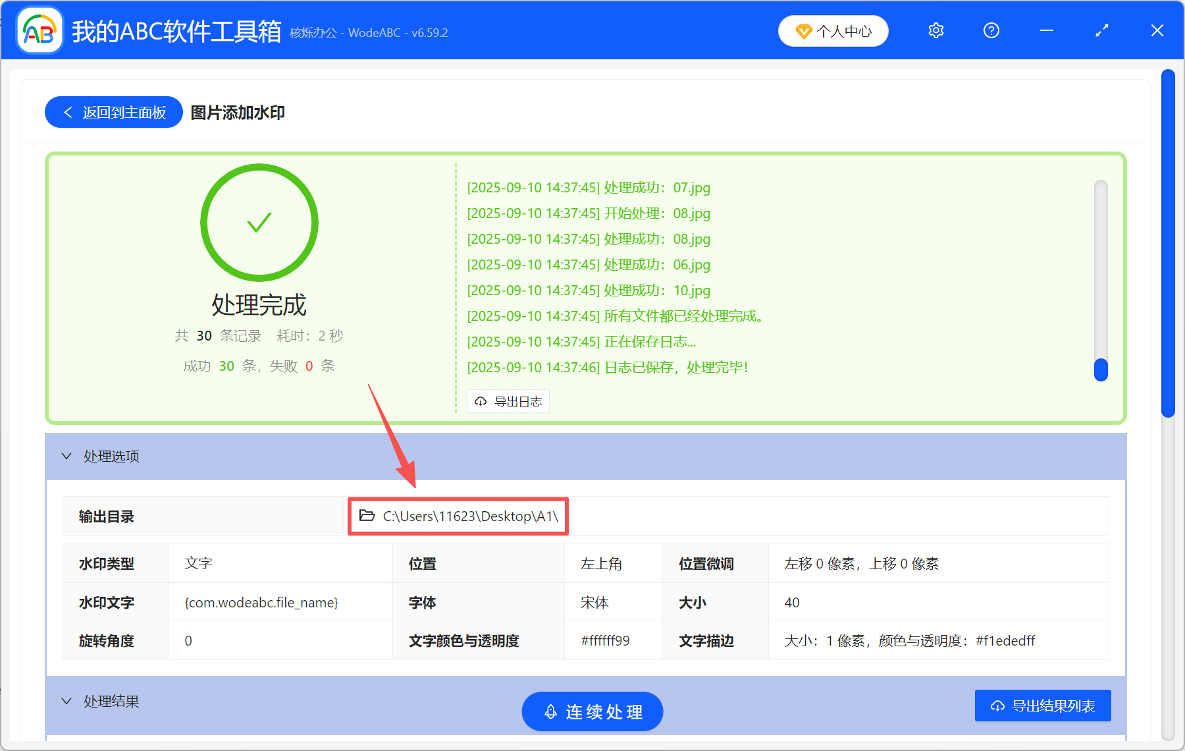The height and width of the screenshot is (751, 1185).
Task: Click the 左上角 position value
Action: pyautogui.click(x=601, y=564)
